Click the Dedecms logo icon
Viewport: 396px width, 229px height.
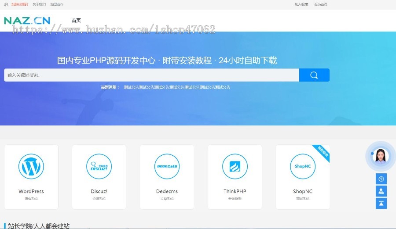(x=167, y=167)
